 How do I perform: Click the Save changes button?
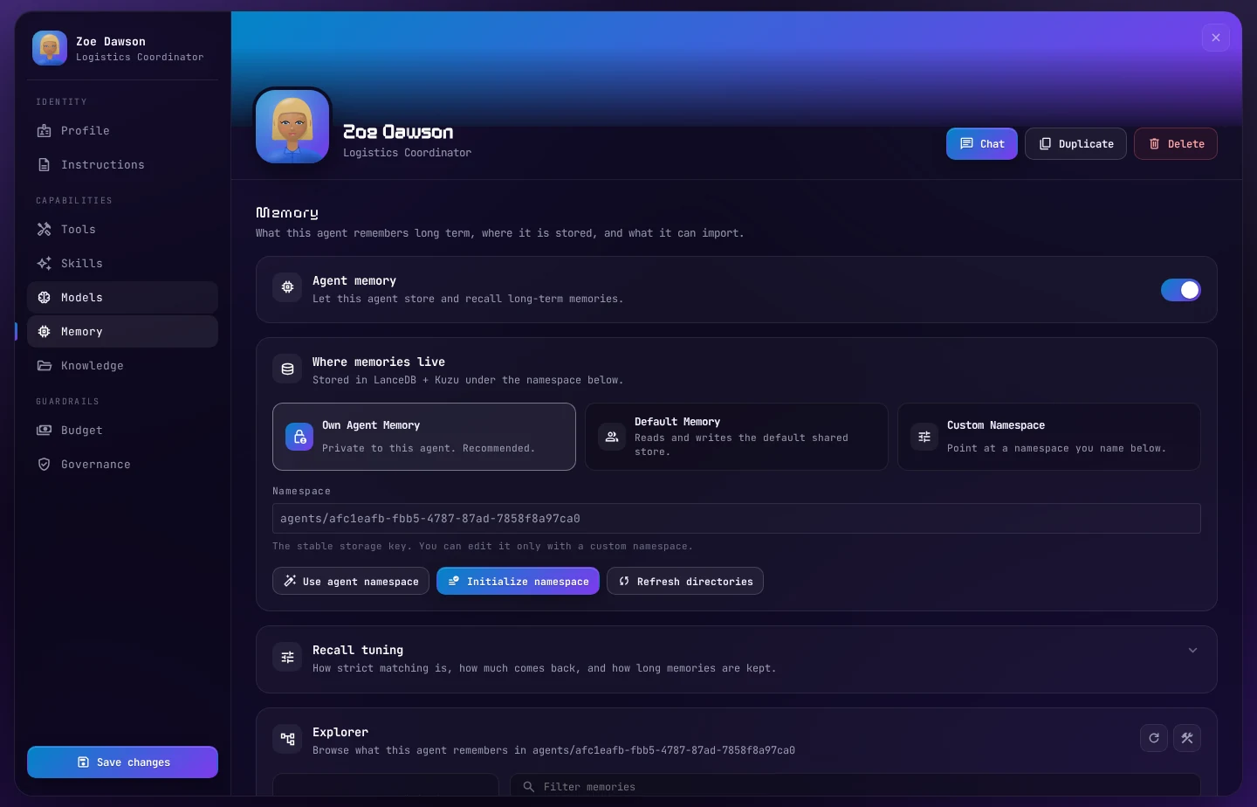coord(122,762)
